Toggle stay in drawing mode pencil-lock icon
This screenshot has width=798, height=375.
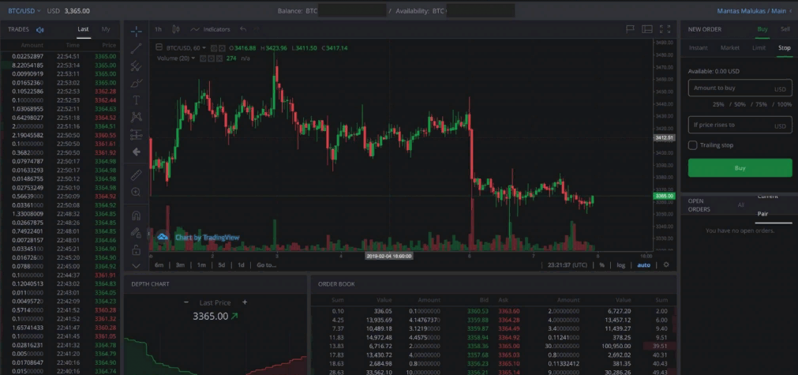pyautogui.click(x=136, y=233)
